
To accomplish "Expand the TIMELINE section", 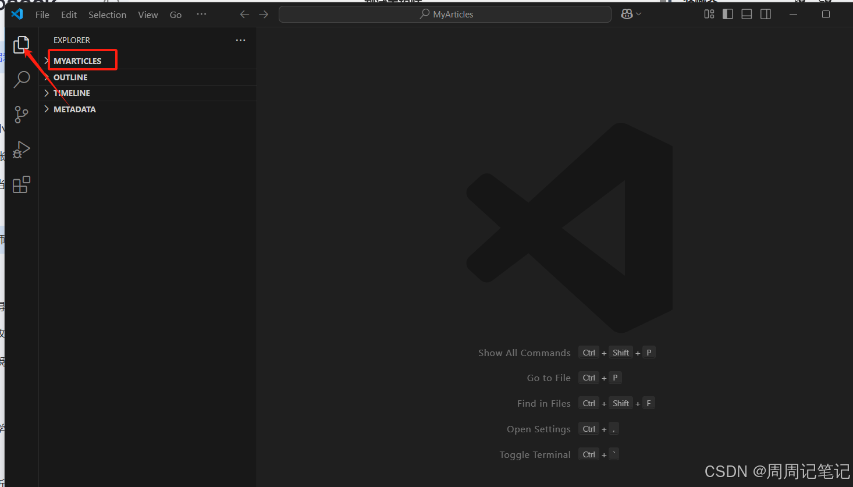I will click(148, 93).
